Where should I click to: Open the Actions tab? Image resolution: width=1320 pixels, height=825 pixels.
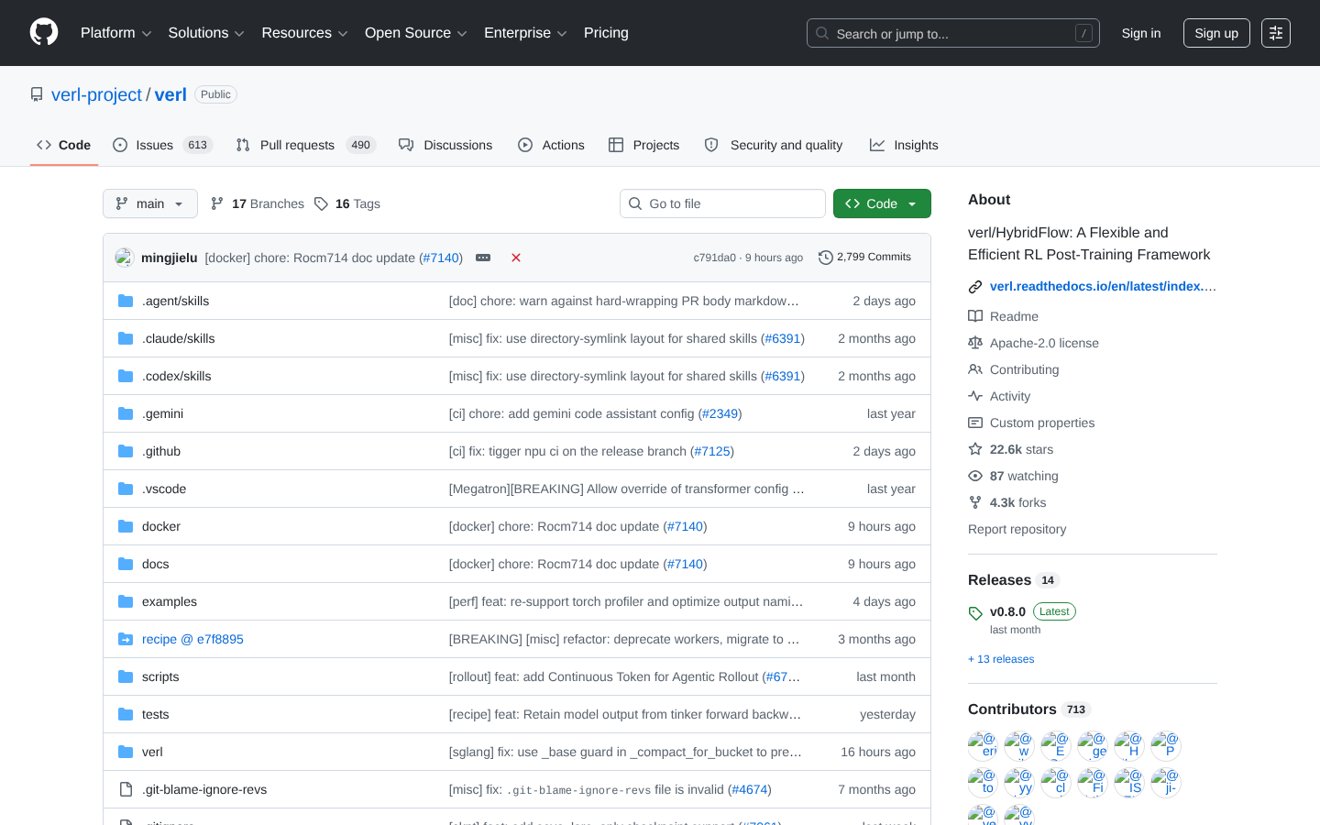pos(551,145)
